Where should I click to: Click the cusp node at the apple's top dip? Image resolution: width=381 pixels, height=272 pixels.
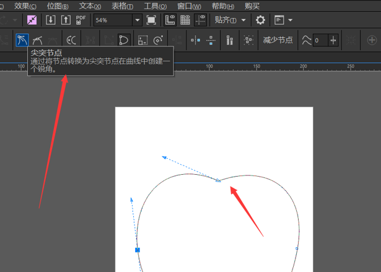coord(218,180)
